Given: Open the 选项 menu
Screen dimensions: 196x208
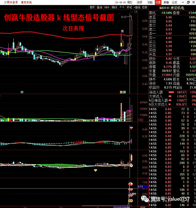Looking at the screenshot, I should click(139, 2).
